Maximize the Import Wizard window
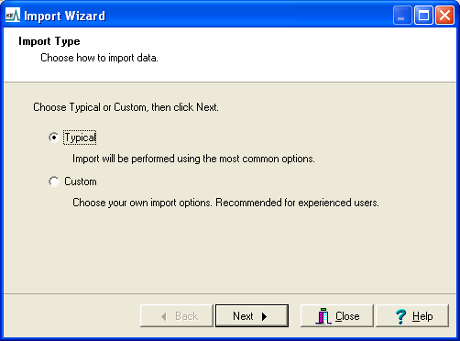Screen dimensions: 460x341 pos(423,16)
